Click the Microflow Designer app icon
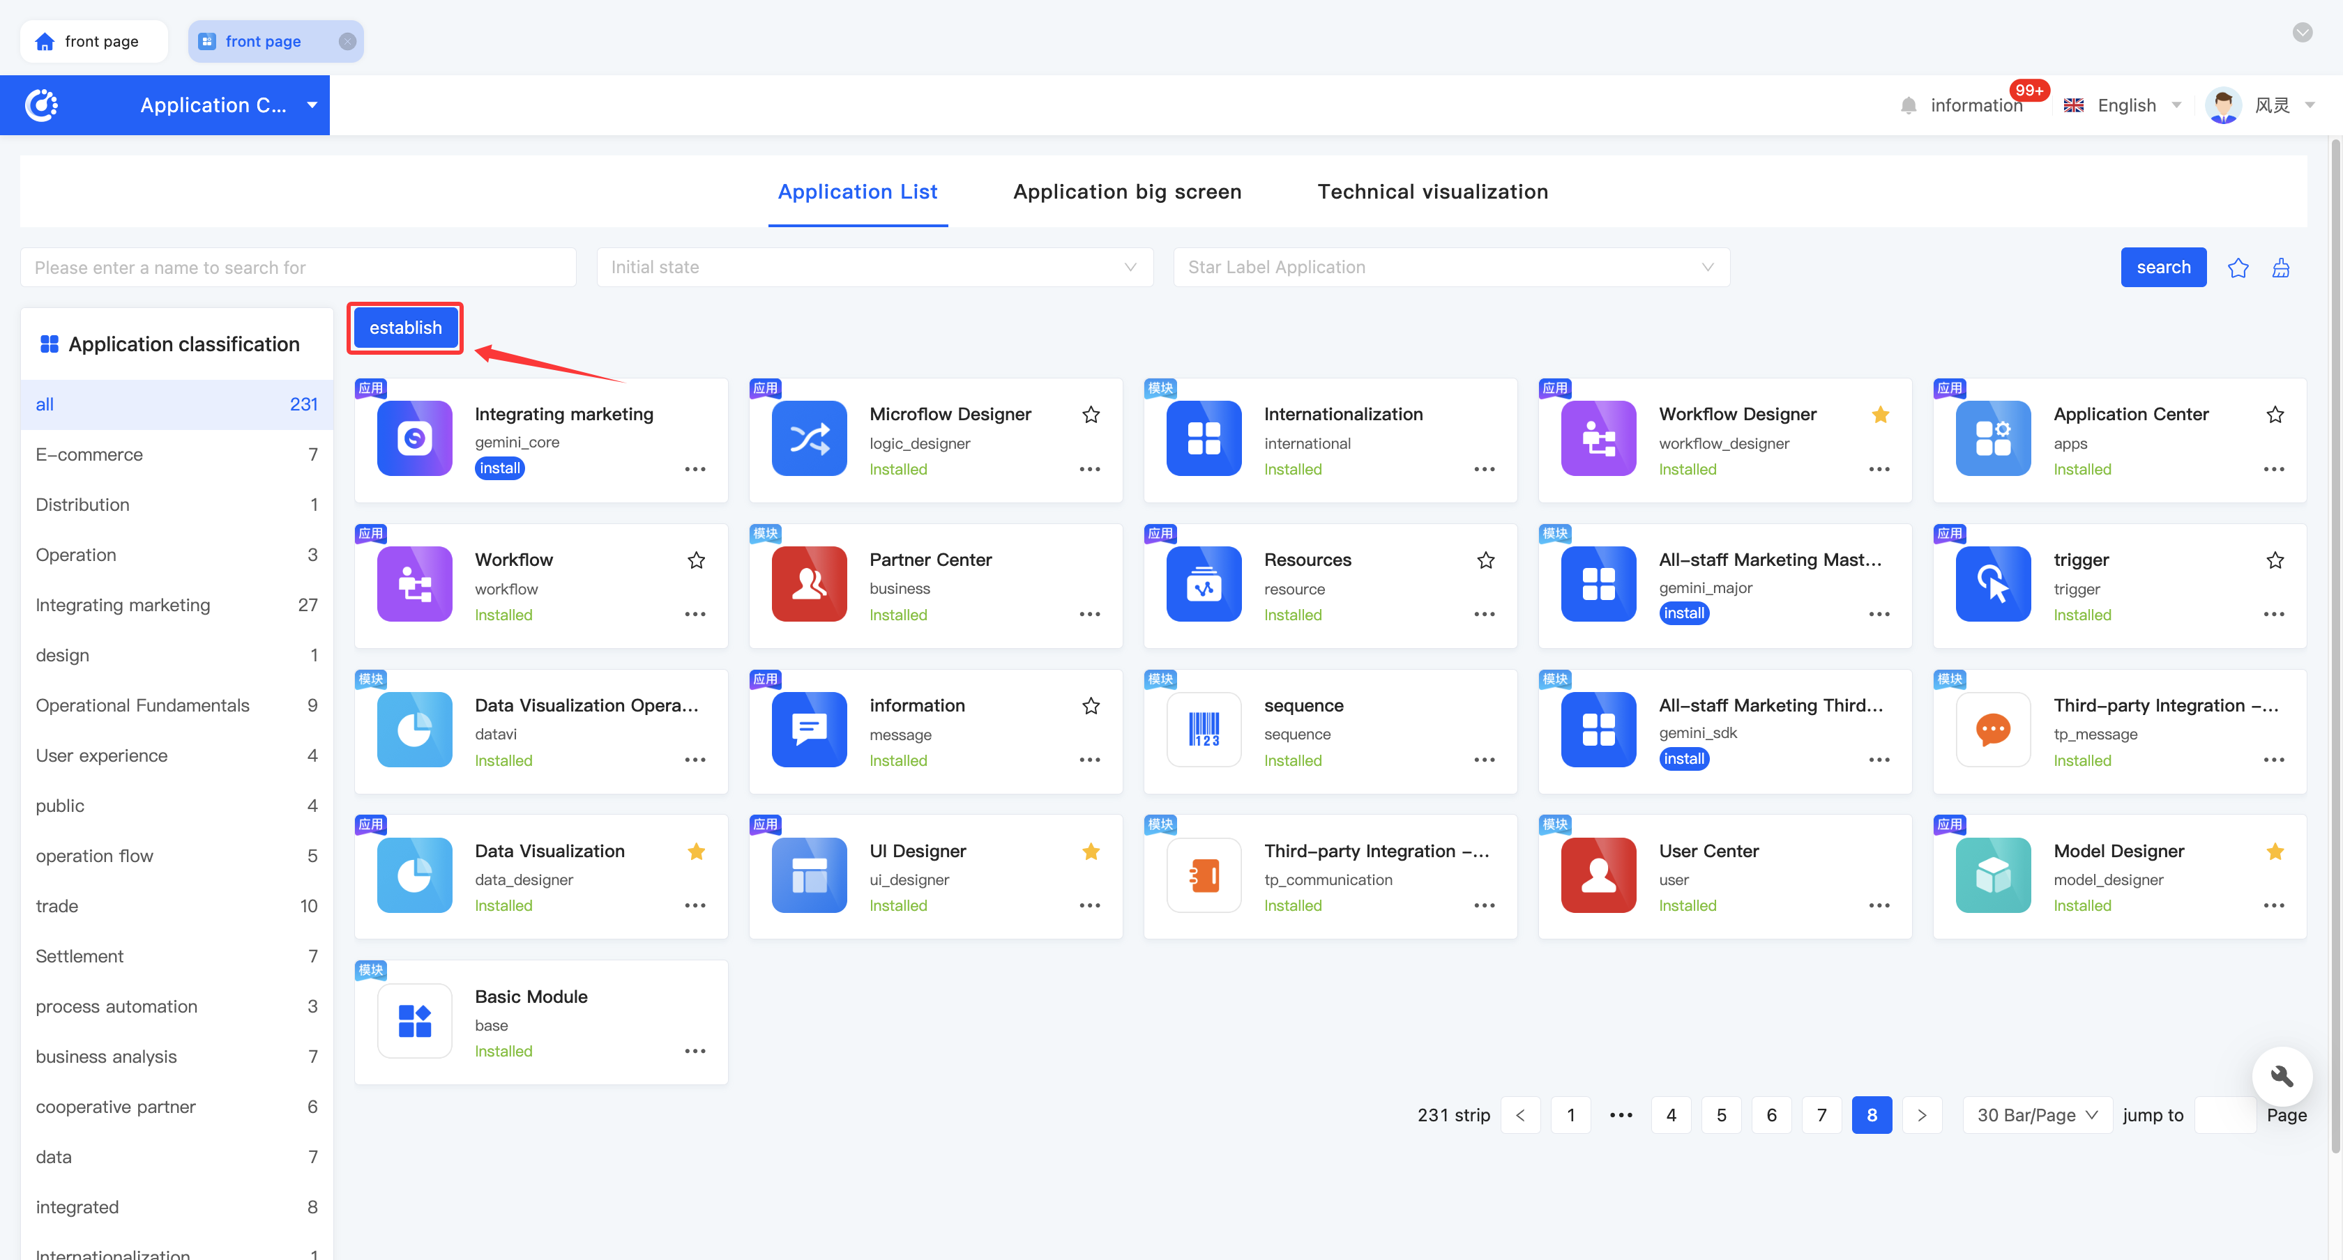 [809, 438]
